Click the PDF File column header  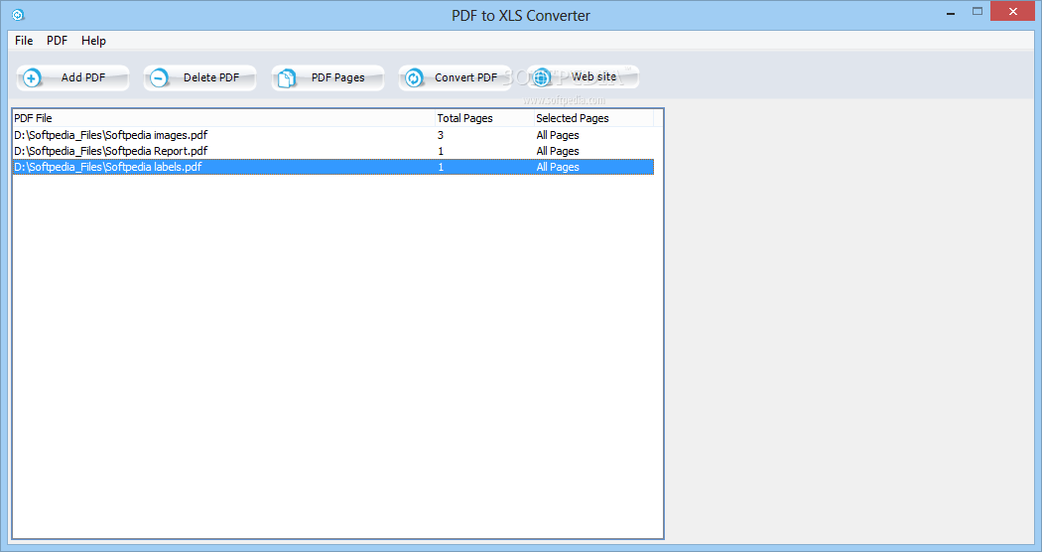(223, 118)
